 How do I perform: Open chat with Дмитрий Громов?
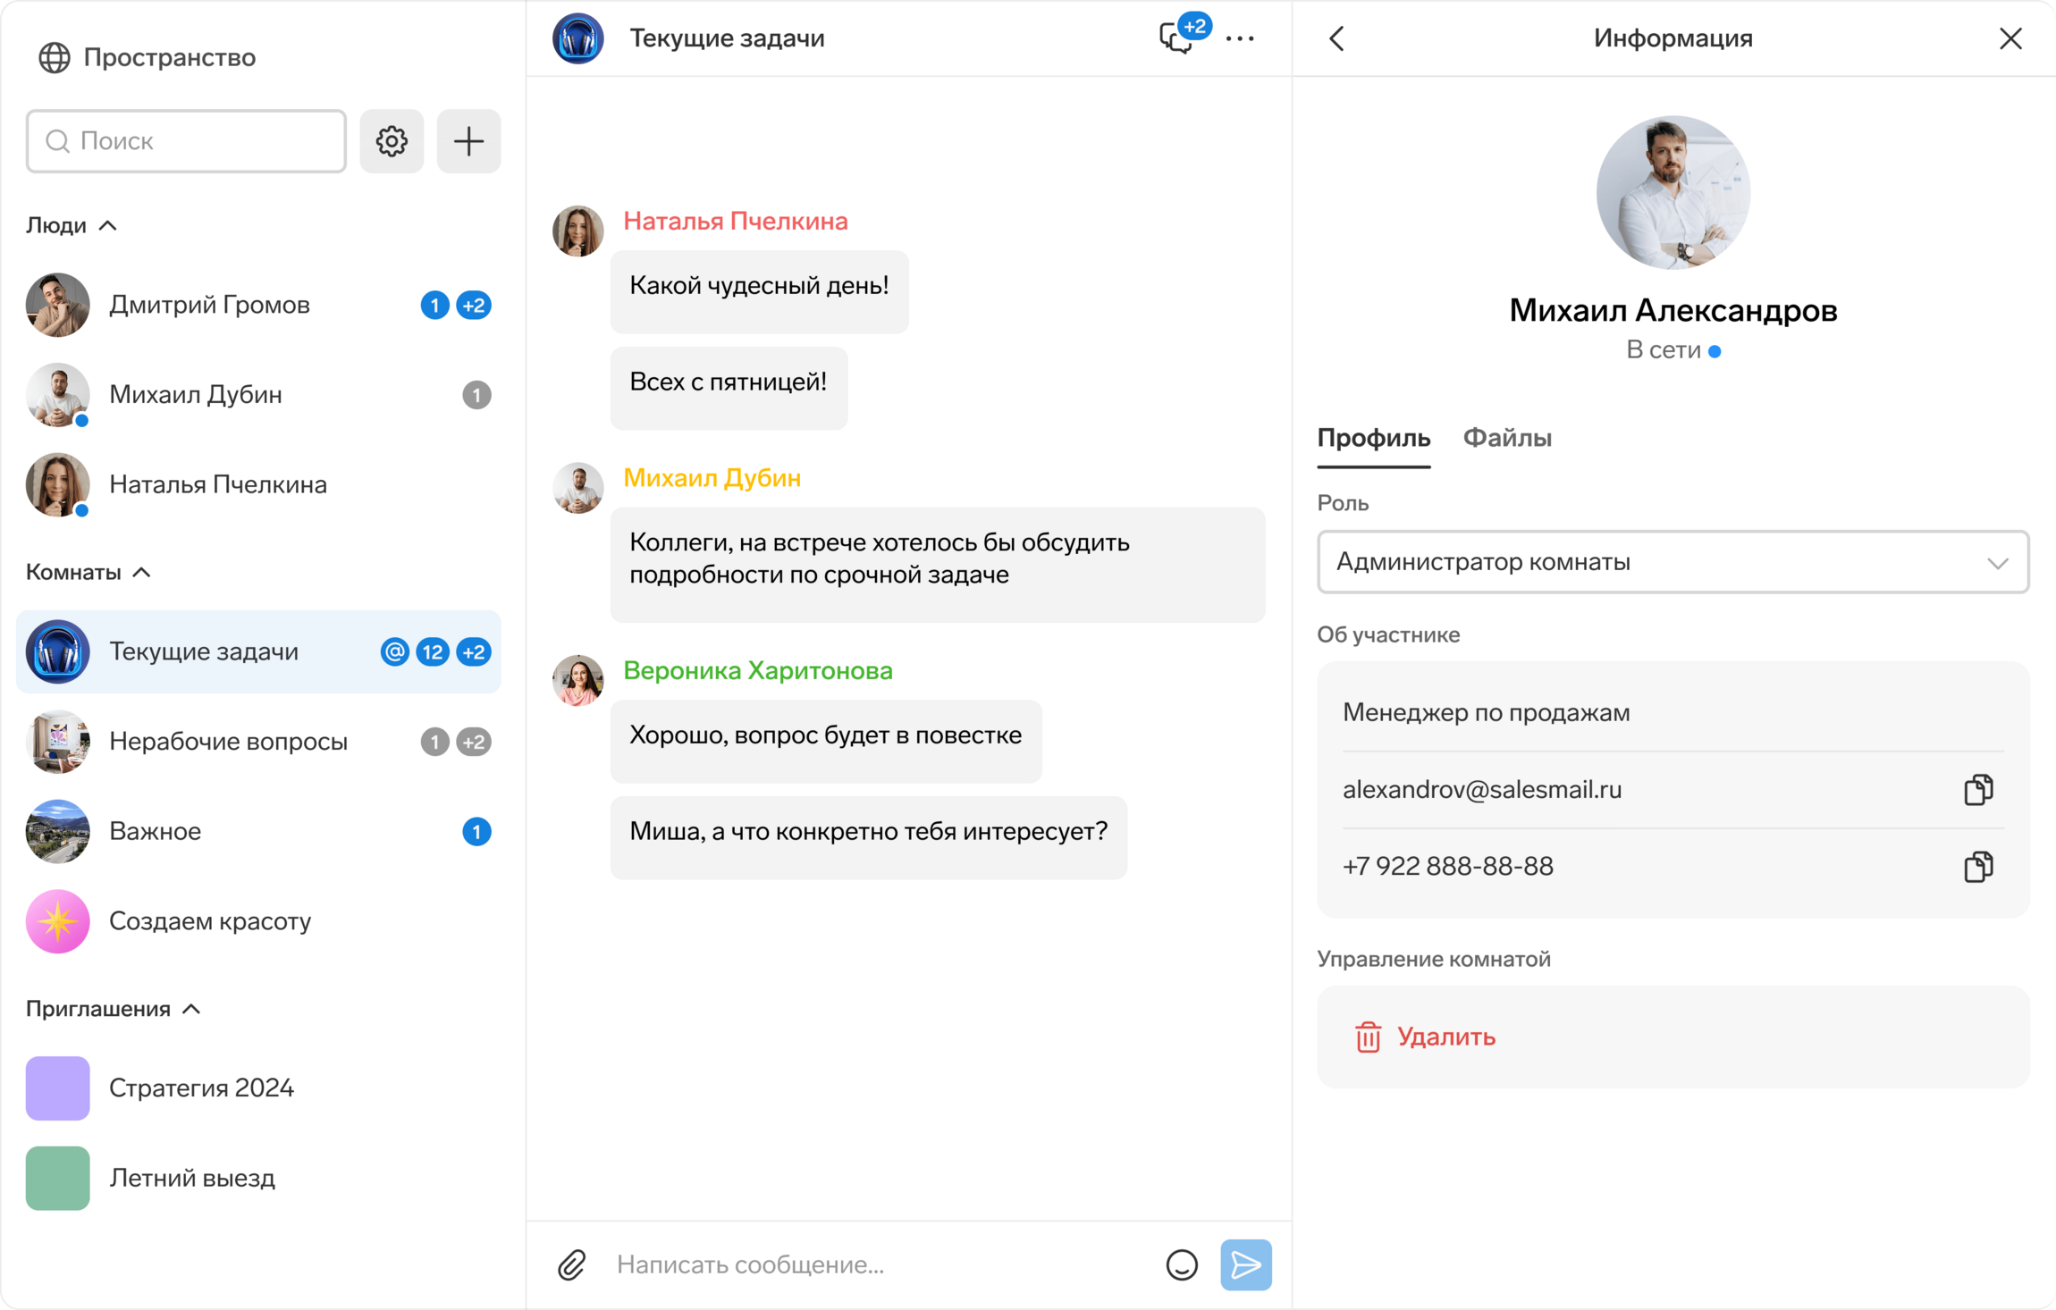[209, 305]
